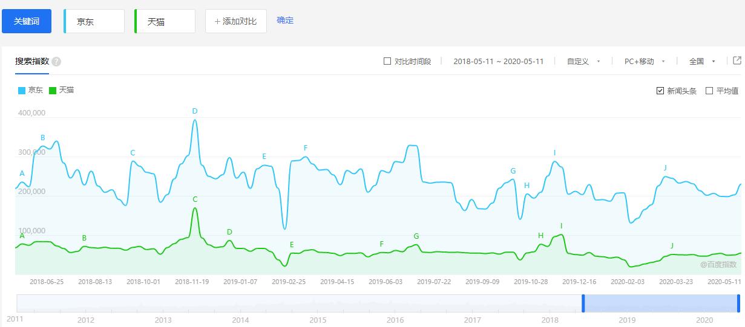Viewport: 745px width, 327px height.
Task: Click the left handle of the timeline range slider
Action: coord(583,303)
